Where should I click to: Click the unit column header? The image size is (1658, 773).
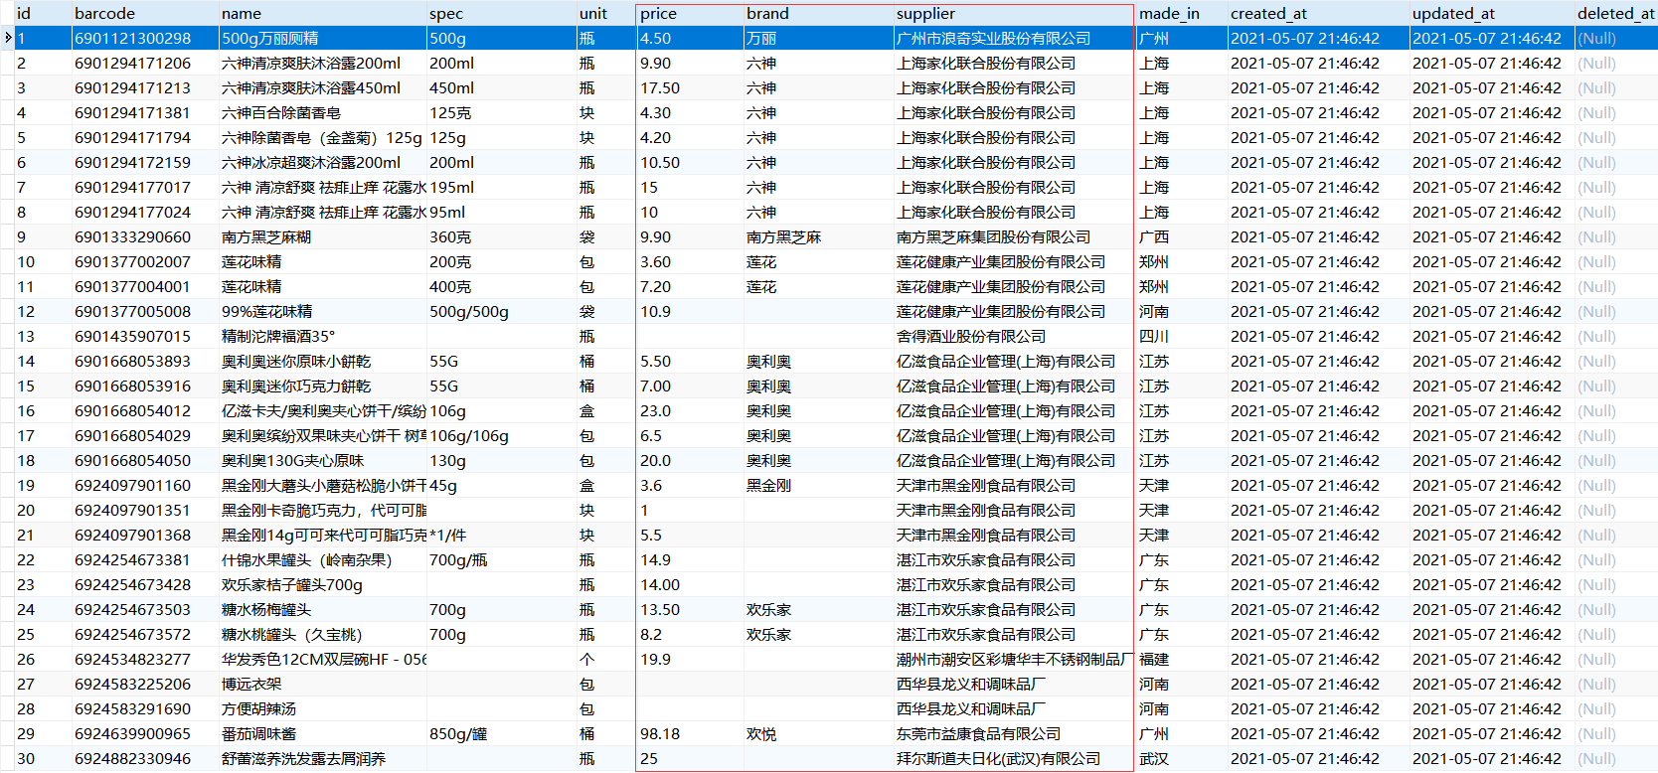click(x=606, y=13)
